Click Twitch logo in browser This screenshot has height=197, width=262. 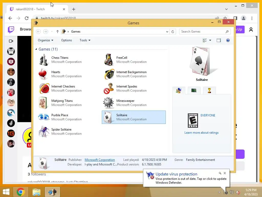[11, 30]
